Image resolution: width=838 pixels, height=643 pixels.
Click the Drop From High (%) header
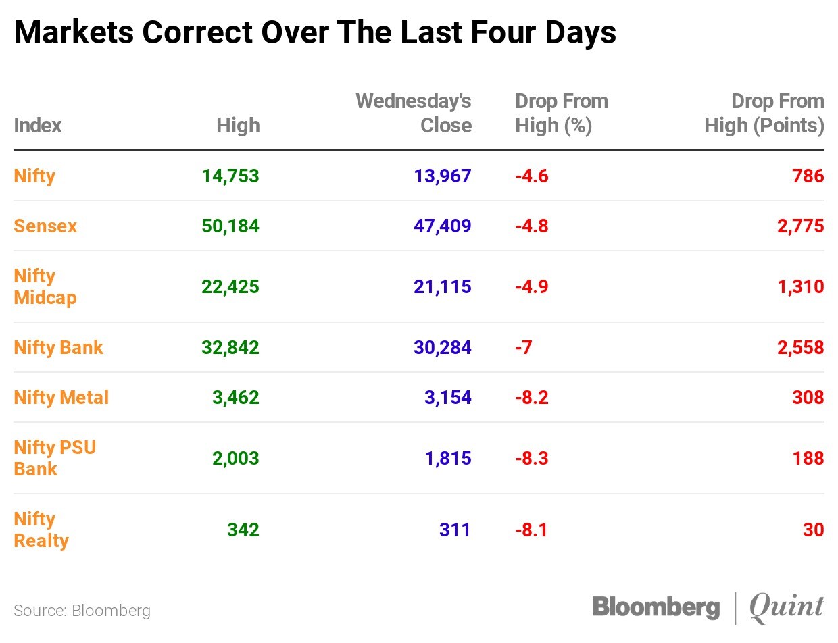tap(561, 113)
